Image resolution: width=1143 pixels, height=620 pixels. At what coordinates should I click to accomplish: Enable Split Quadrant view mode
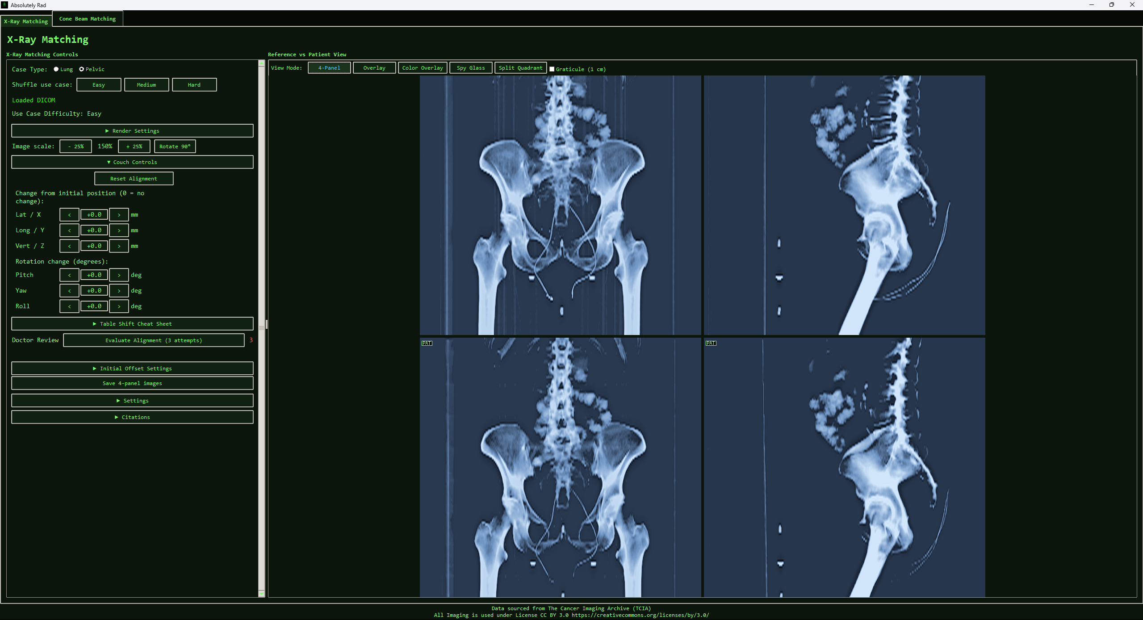pyautogui.click(x=520, y=67)
